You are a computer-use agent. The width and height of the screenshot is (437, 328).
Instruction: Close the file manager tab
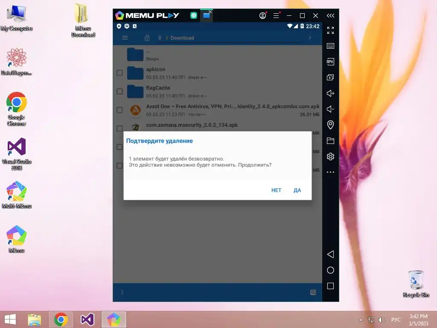[210, 12]
